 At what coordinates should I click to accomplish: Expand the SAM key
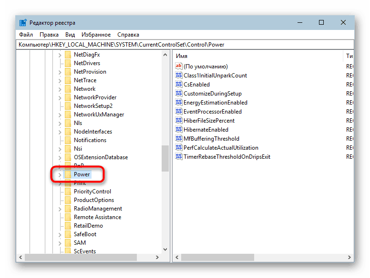[x=60, y=243]
